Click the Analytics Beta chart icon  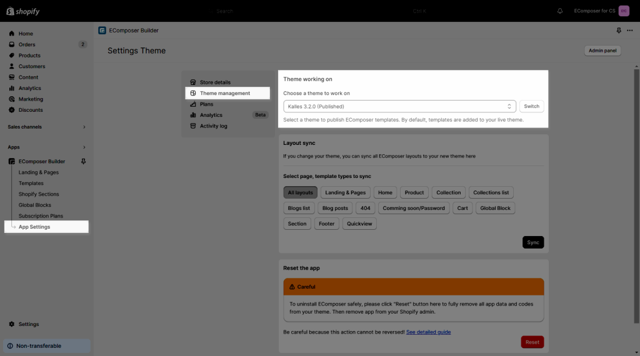point(193,115)
